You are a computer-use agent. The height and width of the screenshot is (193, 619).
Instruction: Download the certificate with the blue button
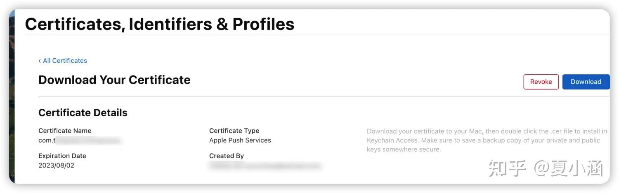(586, 82)
